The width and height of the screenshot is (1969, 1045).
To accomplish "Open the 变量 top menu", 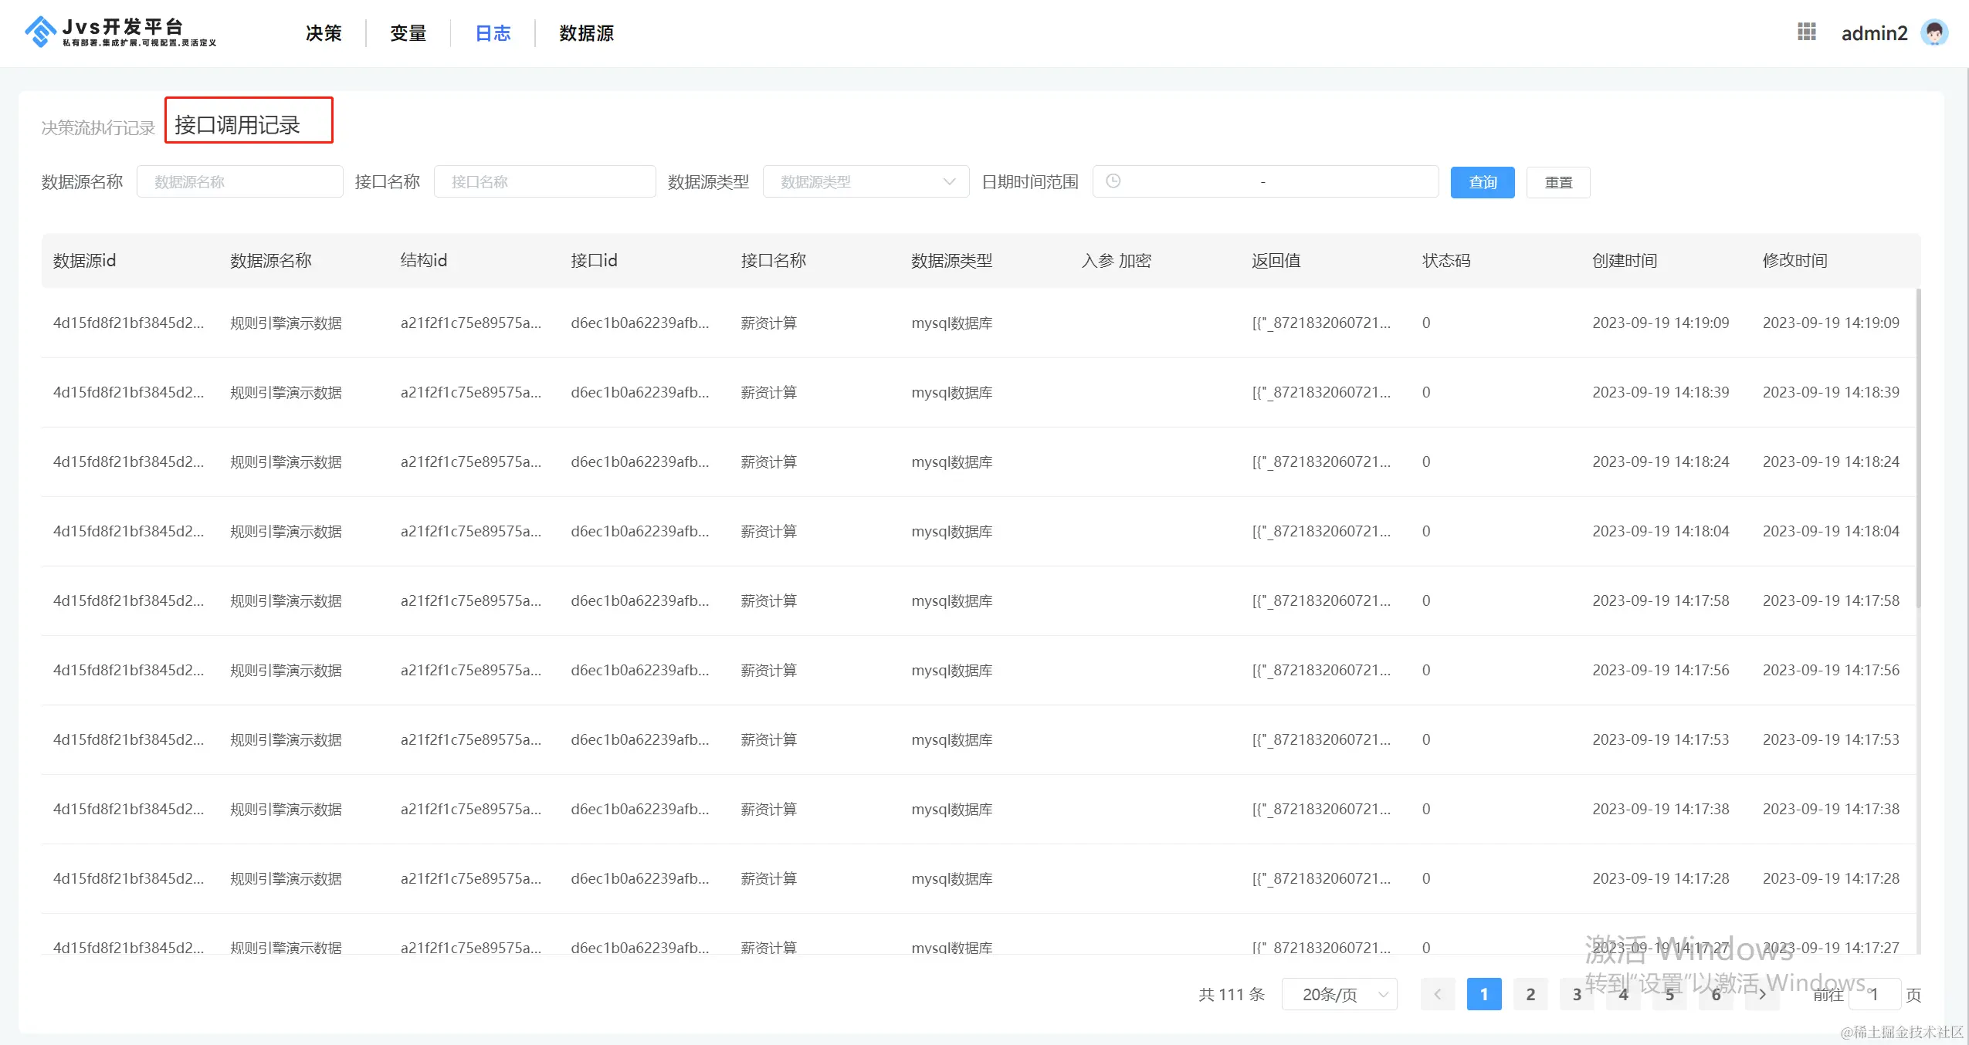I will coord(408,33).
